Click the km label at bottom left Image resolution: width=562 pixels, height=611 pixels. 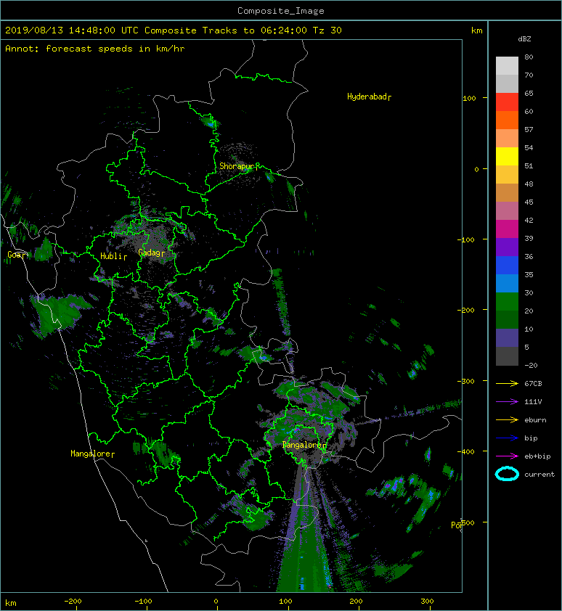click(x=11, y=603)
